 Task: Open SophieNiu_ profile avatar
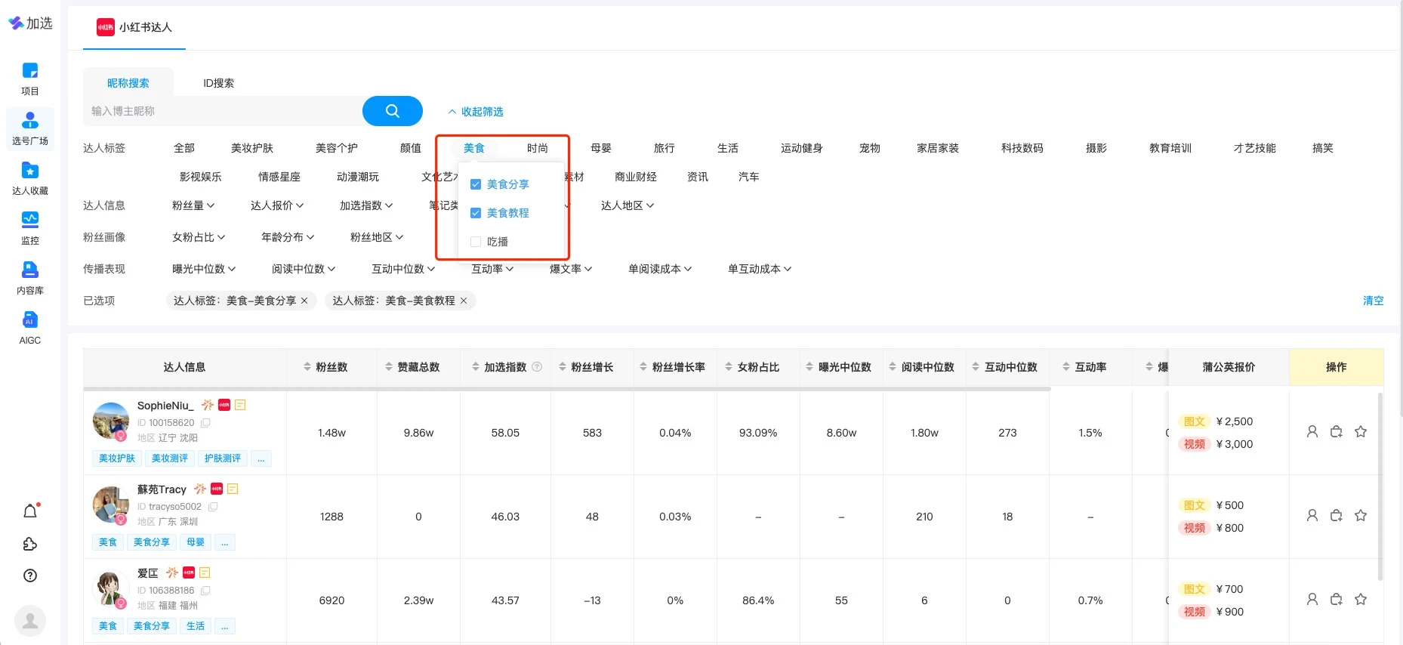[x=111, y=421]
